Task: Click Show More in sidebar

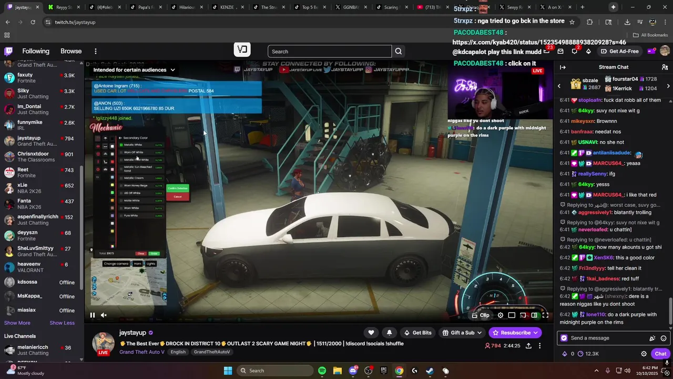Action: (17, 323)
